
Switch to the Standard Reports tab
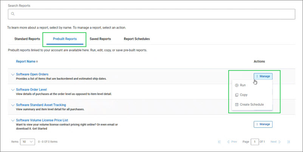27,39
